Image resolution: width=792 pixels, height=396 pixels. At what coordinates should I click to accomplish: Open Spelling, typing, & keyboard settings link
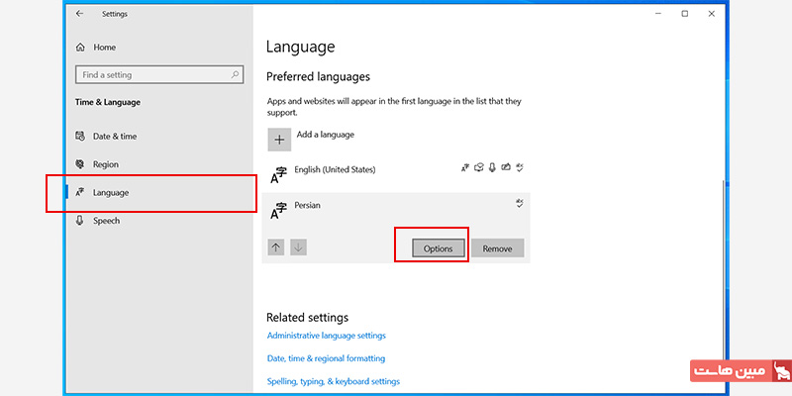coord(333,381)
